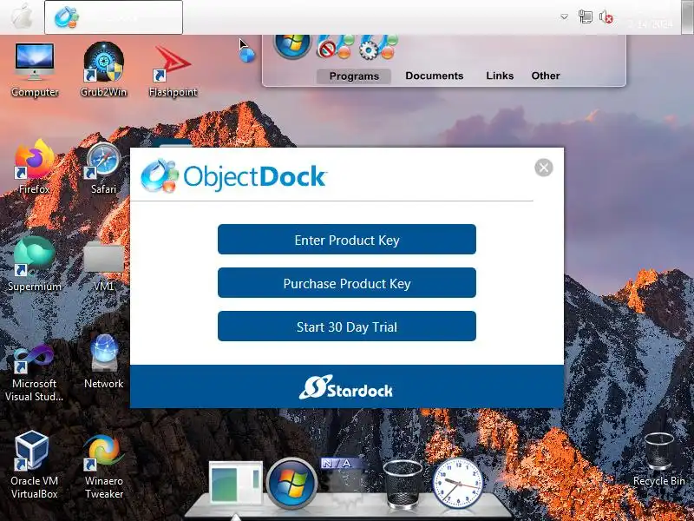The height and width of the screenshot is (521, 694).
Task: Select the Links tab in tabbed dock
Action: click(500, 76)
